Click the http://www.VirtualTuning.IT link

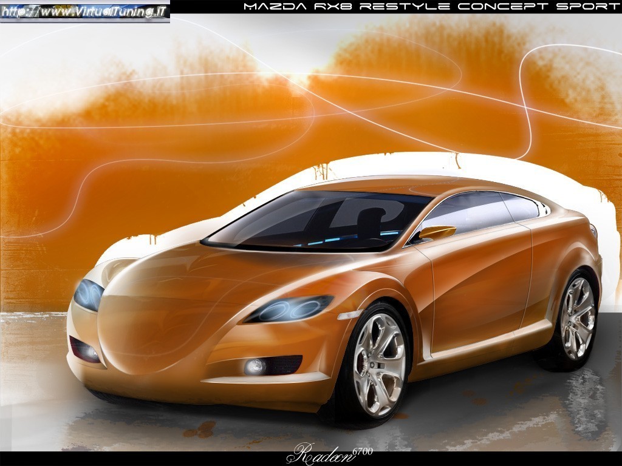[84, 12]
